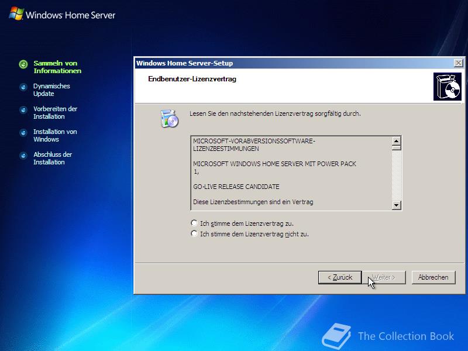Click the 'Endbenutzer-Lizenzvertrag' heading
Screen dimensions: 468x351
(192, 79)
